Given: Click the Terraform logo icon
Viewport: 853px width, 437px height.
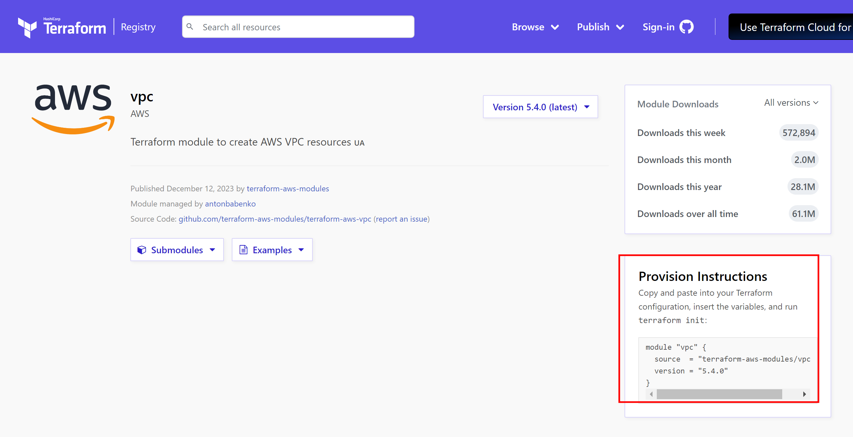Looking at the screenshot, I should point(27,28).
